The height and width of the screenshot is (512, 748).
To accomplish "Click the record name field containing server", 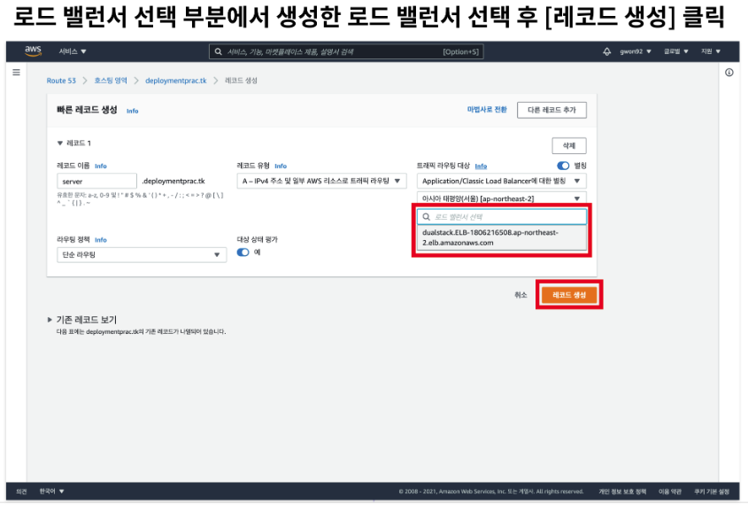I will 96,182.
